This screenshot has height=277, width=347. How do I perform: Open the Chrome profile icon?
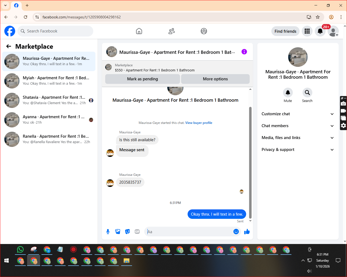[x=331, y=17]
